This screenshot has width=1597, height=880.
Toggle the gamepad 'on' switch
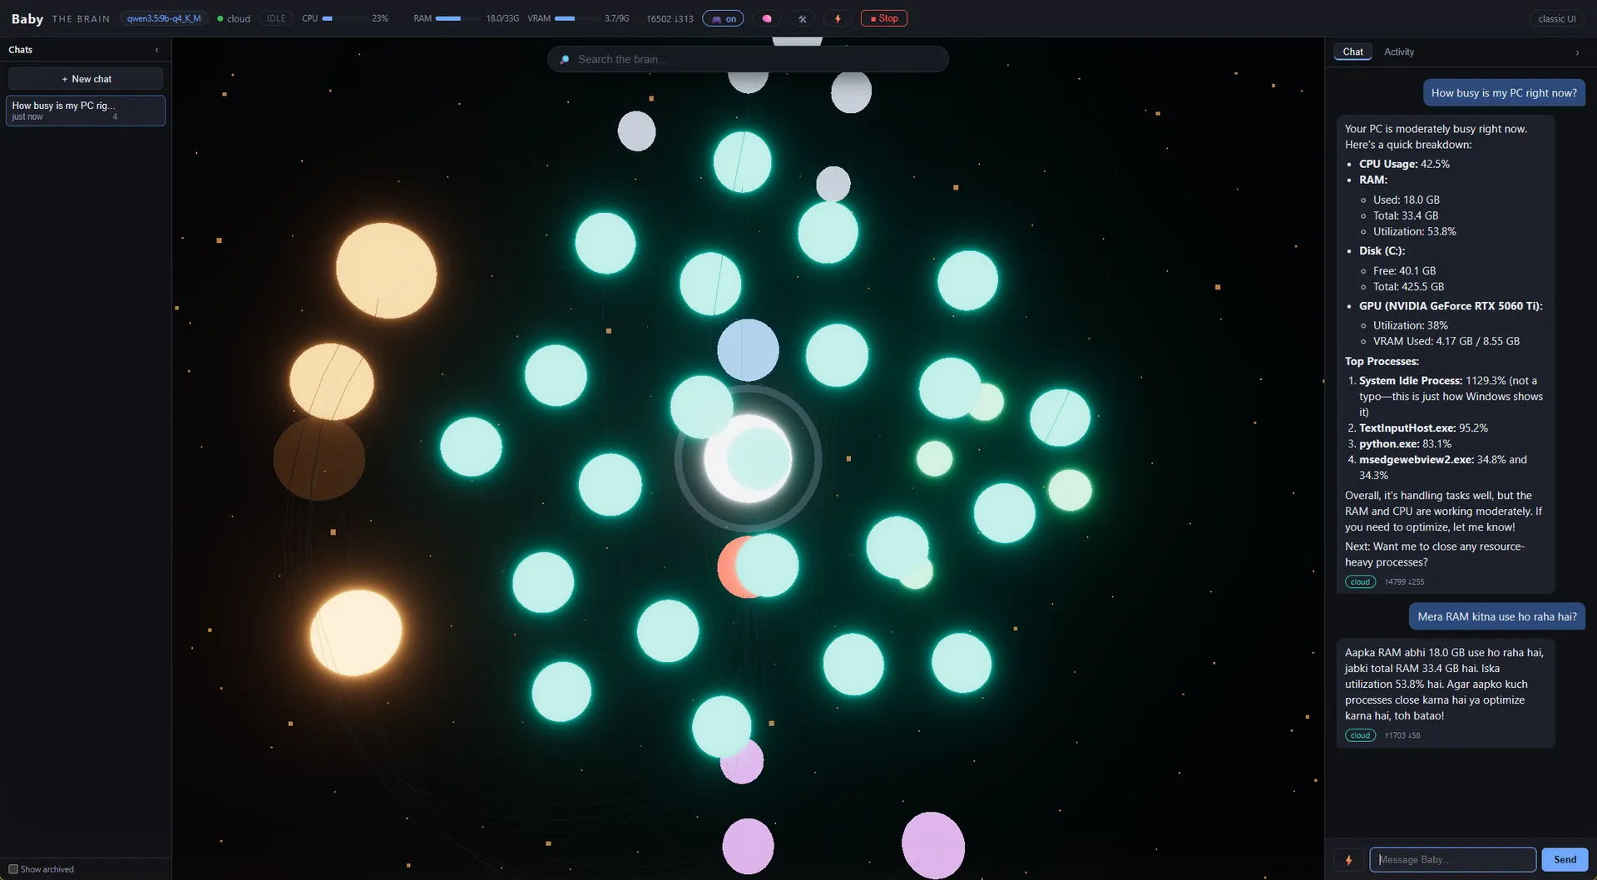coord(723,18)
